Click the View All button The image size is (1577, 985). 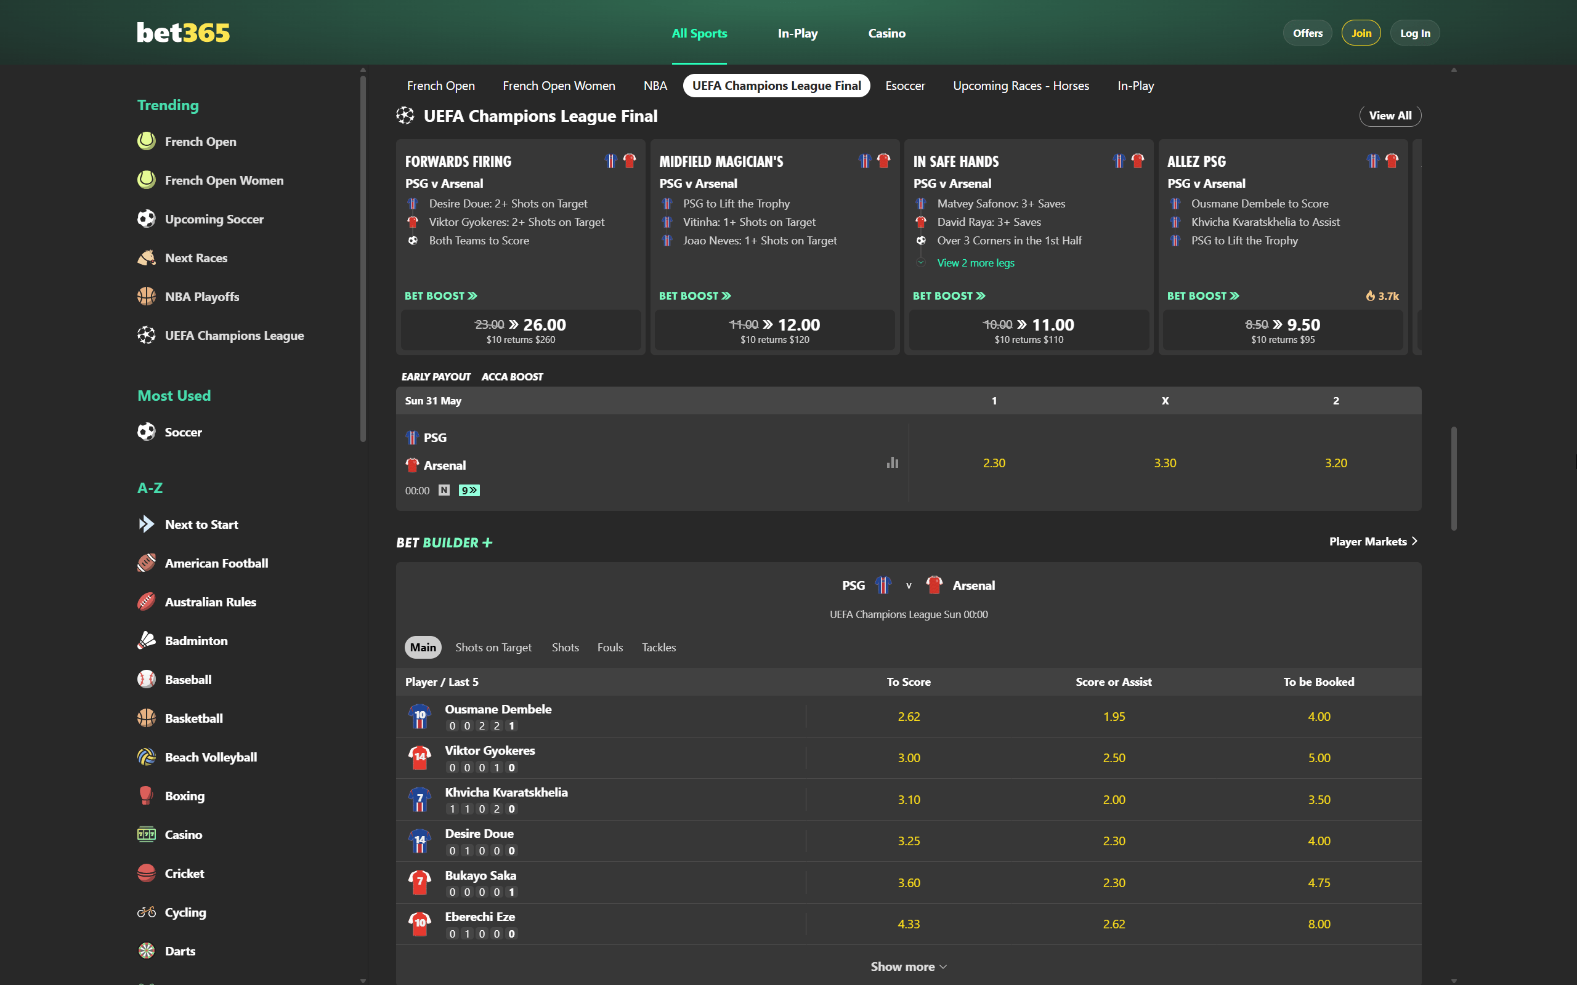[1390, 115]
